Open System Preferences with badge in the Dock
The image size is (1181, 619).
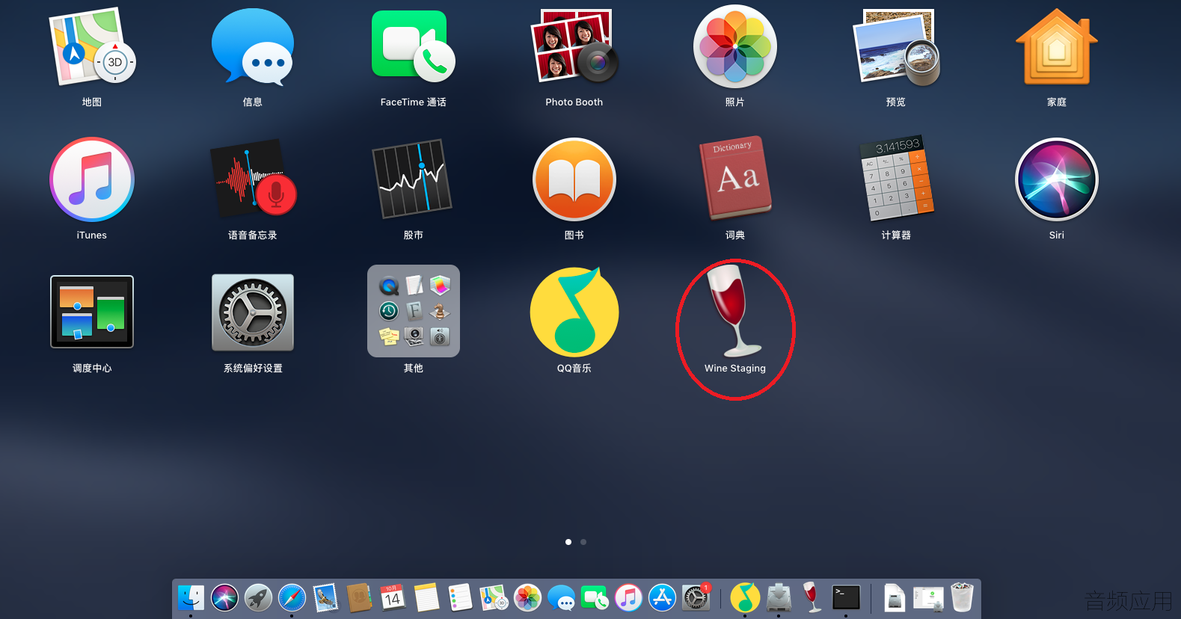click(x=696, y=598)
